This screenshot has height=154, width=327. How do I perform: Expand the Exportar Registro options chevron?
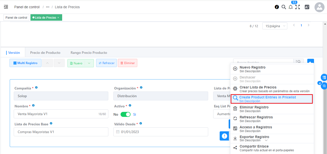(x=266, y=140)
